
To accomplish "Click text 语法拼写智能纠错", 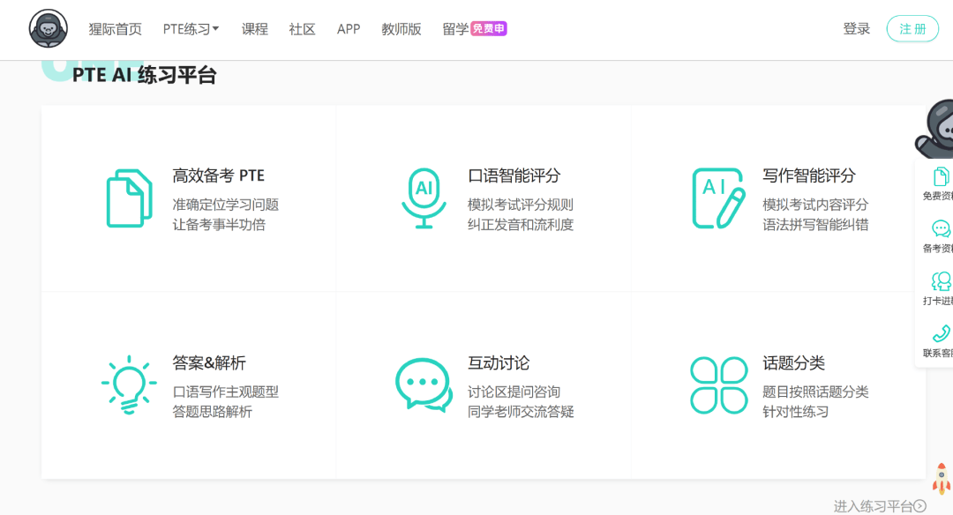I will (815, 225).
